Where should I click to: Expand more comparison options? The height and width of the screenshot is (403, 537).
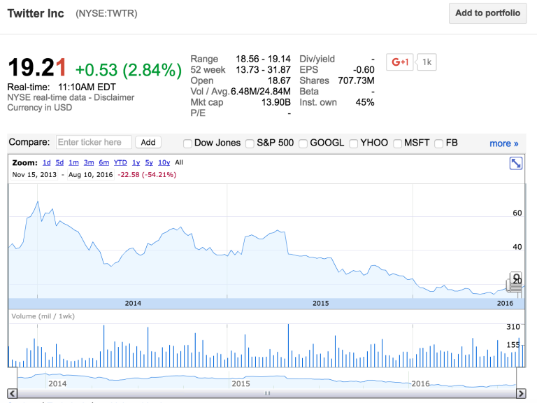[x=503, y=143]
